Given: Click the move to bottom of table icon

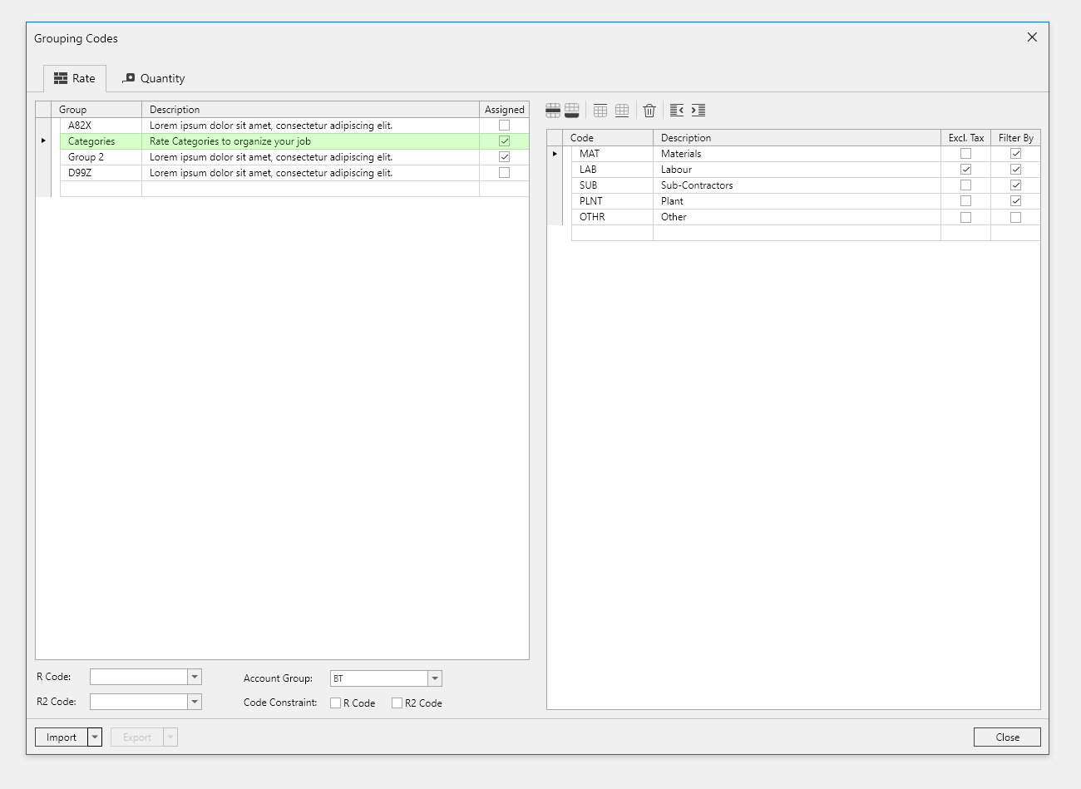Looking at the screenshot, I should (622, 111).
